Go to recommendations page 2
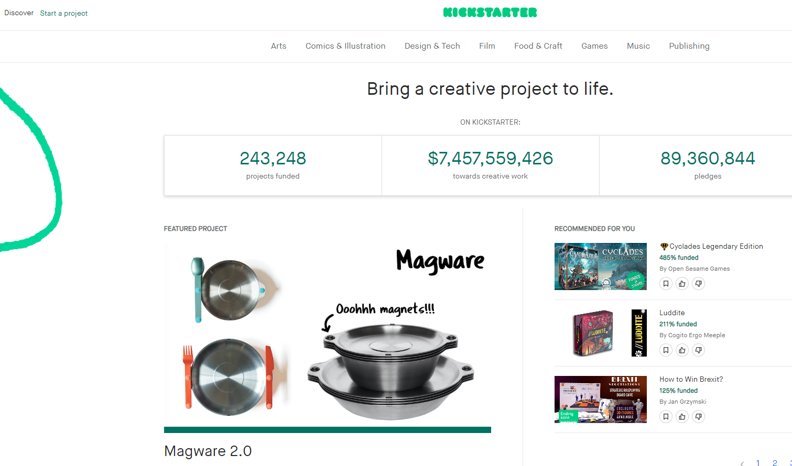The width and height of the screenshot is (792, 466). pos(775,463)
